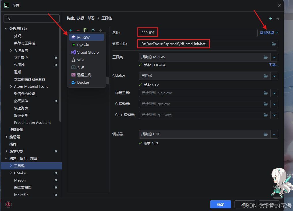Collapse the 外观与行为 tree section
Viewport: 293px width, 211px height.
point(6,29)
